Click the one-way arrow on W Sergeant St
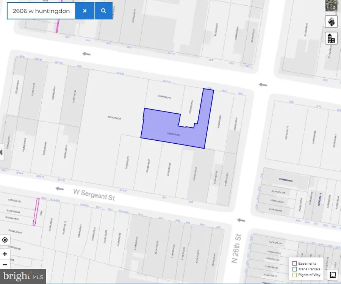341x284 pixels. pos(59,189)
